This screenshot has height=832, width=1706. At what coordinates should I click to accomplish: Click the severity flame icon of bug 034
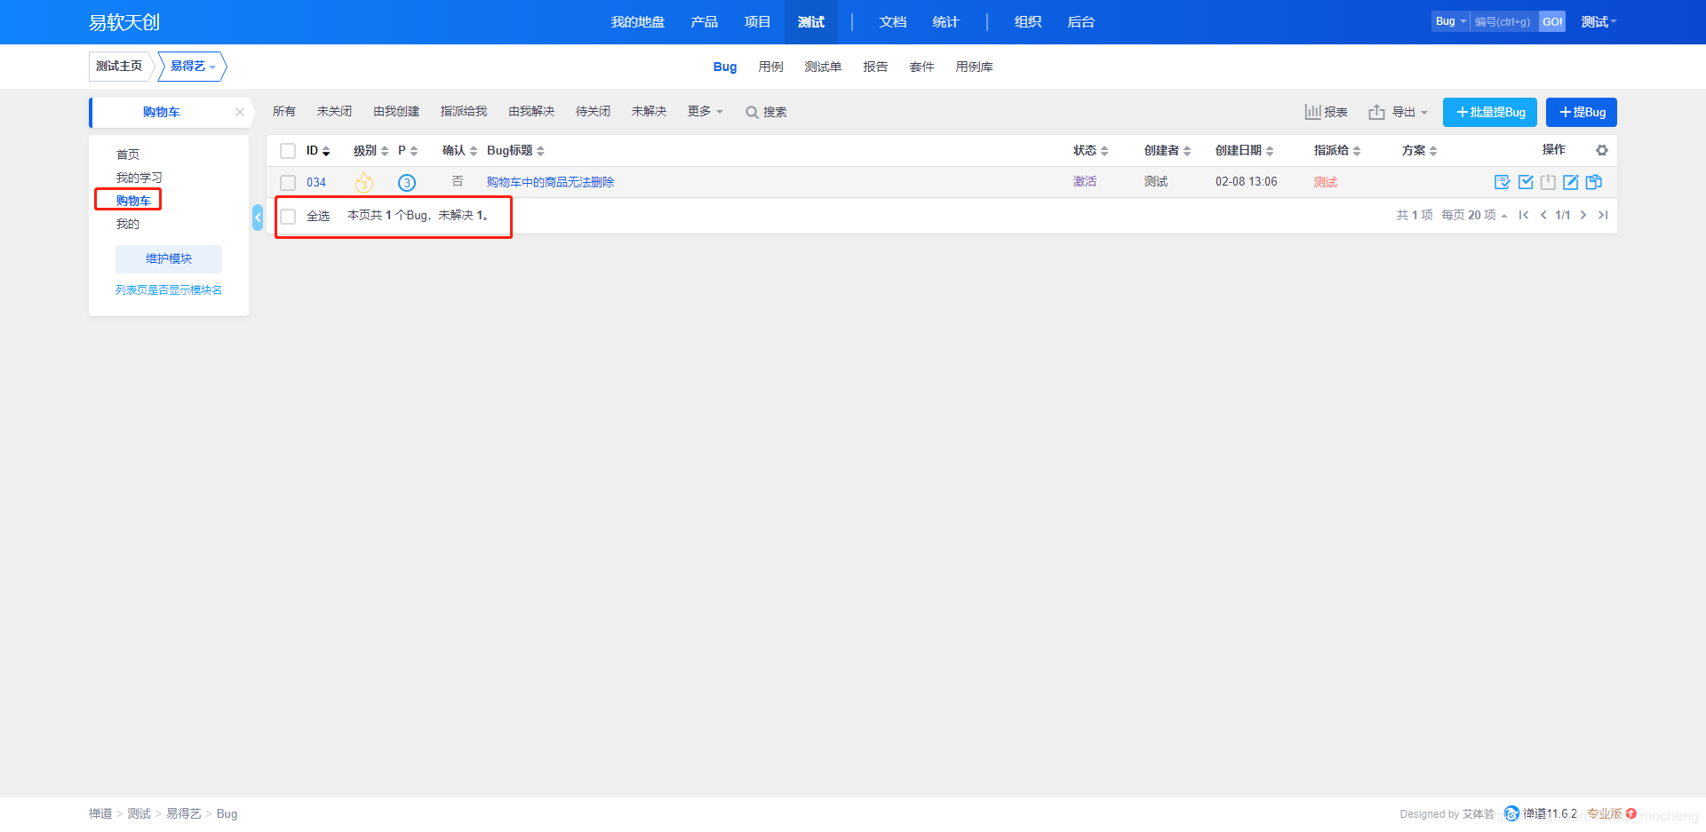363,182
